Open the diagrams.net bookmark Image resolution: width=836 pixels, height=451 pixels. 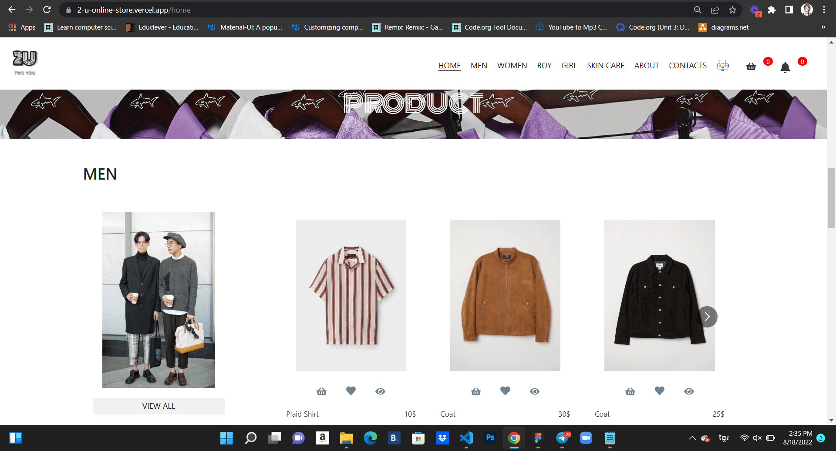point(724,27)
